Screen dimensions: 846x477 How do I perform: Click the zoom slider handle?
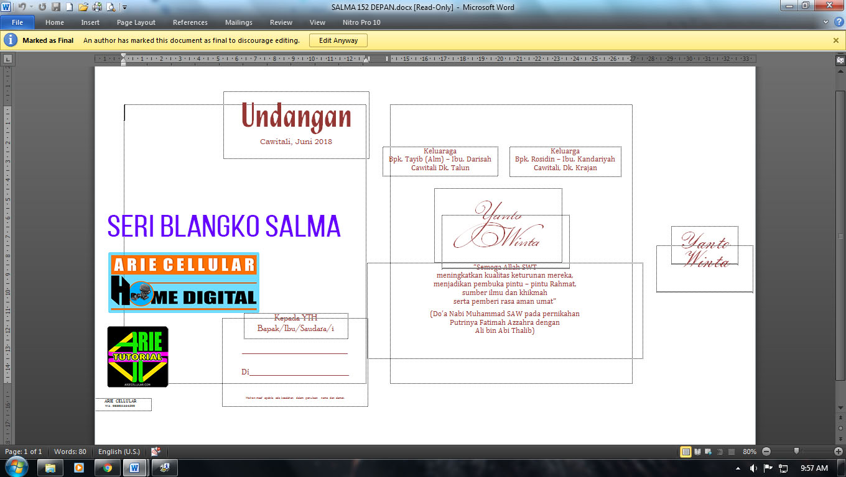[796, 452]
